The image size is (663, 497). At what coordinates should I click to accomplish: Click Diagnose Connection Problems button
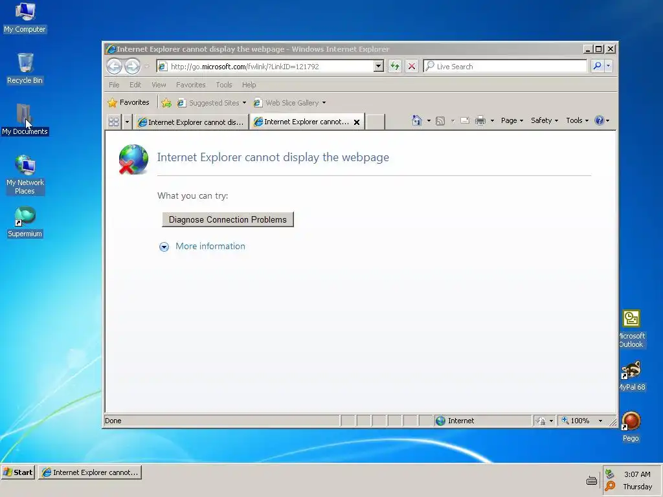[x=227, y=219]
